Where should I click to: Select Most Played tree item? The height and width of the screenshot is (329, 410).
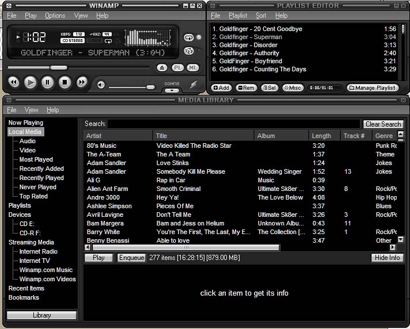tap(36, 159)
